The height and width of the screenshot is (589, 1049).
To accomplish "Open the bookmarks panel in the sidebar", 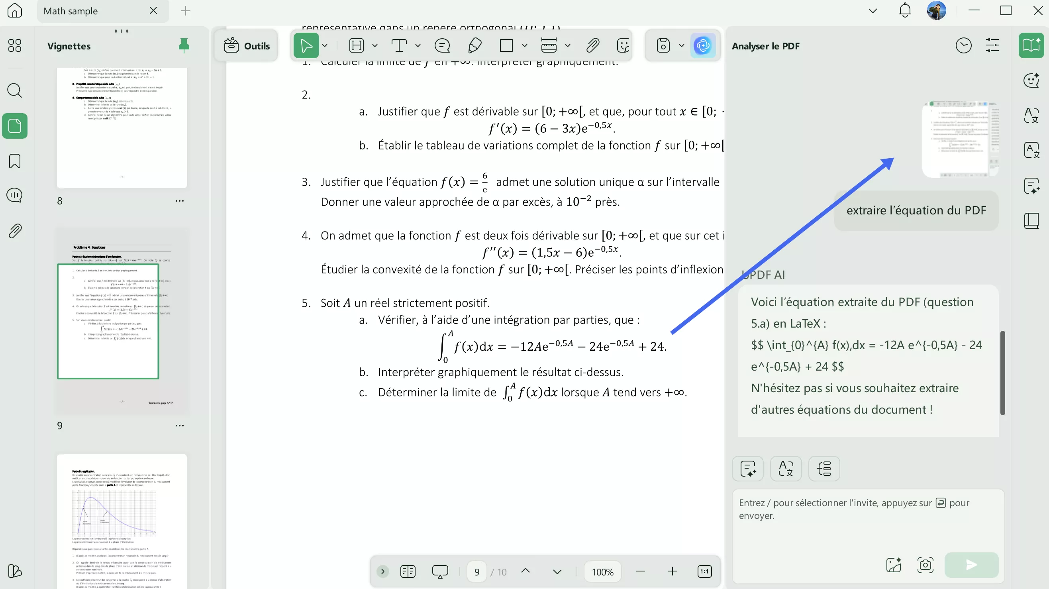I will [15, 161].
